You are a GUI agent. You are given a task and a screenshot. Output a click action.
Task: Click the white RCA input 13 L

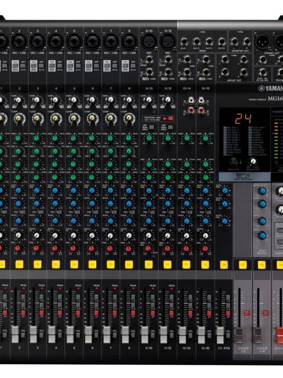click(x=191, y=100)
